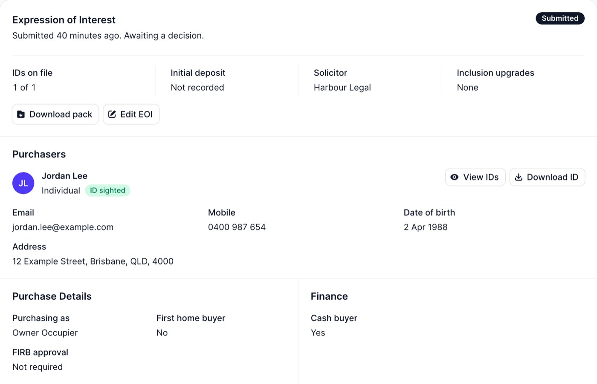Click the Date of birth value 2 Apr 1988
The width and height of the screenshot is (597, 384).
tap(426, 227)
